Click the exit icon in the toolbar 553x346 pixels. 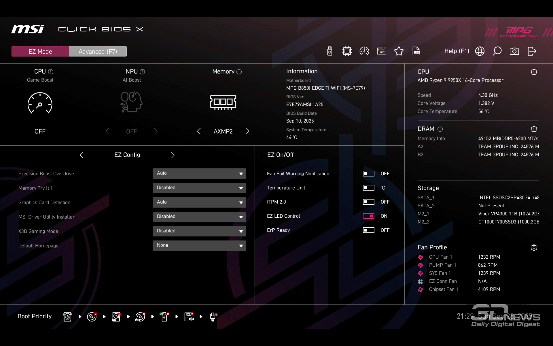point(532,51)
